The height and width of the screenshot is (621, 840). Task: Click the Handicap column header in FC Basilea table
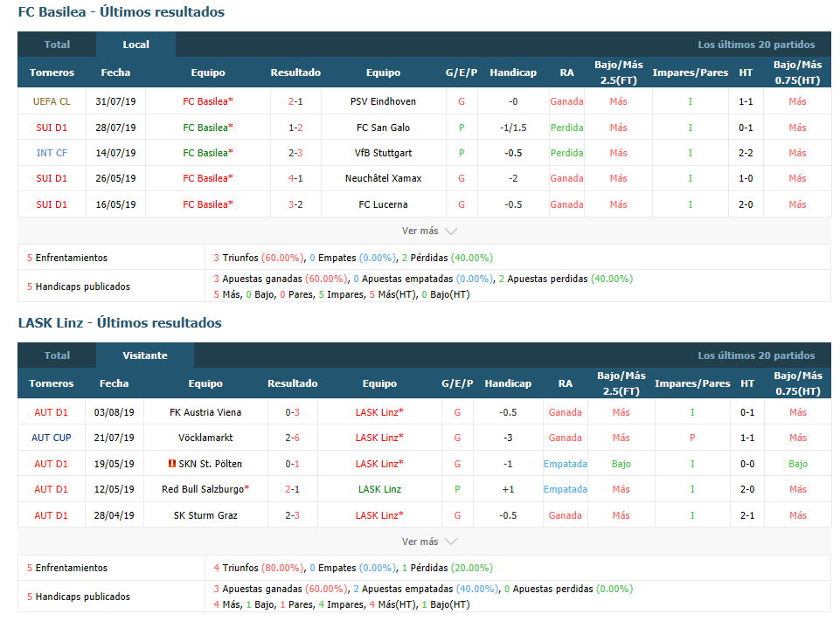[x=513, y=72]
